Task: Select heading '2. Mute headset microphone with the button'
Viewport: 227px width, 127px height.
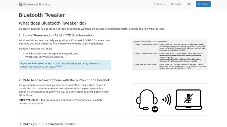Action: pyautogui.click(x=64, y=80)
